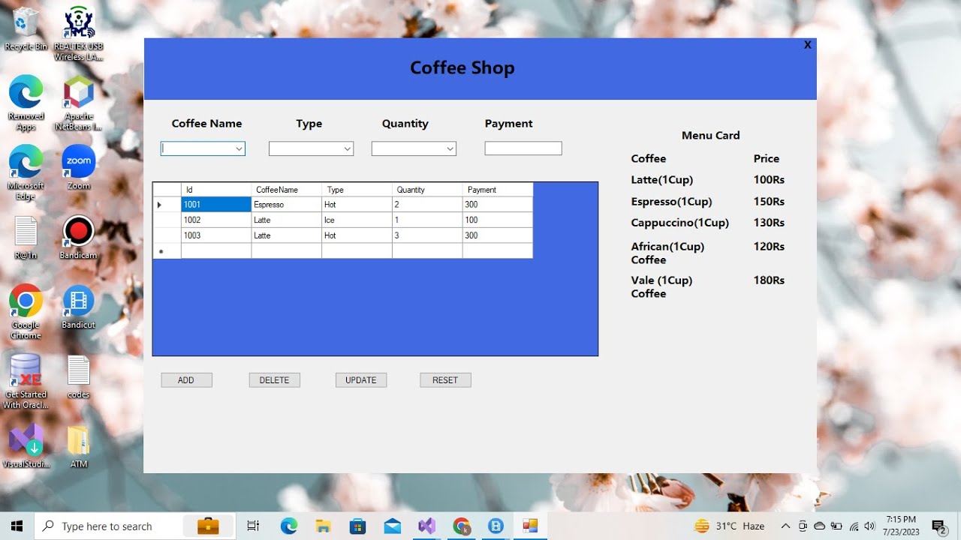Launch Zoom desktop icon

[78, 166]
